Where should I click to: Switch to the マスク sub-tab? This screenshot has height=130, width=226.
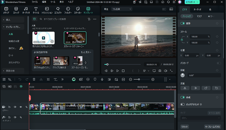click(x=199, y=16)
